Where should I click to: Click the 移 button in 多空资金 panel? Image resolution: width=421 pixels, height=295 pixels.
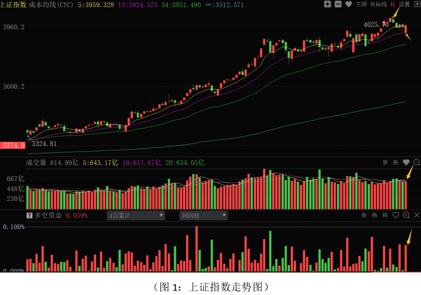point(385,215)
